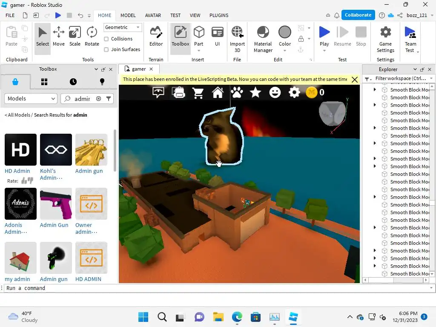Click Import 3D
The height and width of the screenshot is (327, 436).
pyautogui.click(x=237, y=39)
